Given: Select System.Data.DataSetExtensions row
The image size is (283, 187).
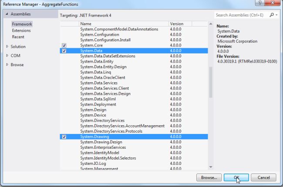Looking at the screenshot, I should 134,56.
